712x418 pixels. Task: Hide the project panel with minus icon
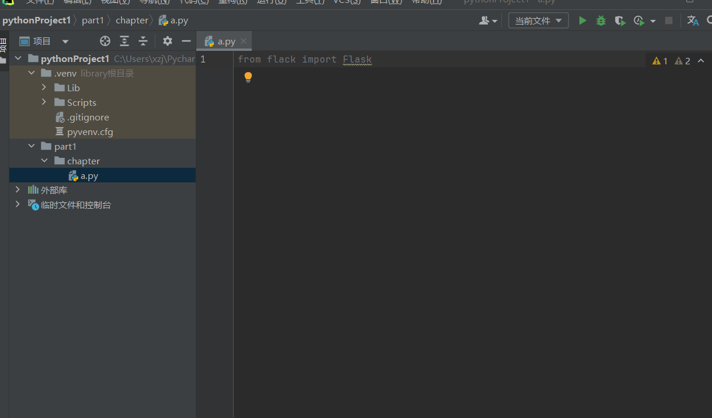point(186,41)
